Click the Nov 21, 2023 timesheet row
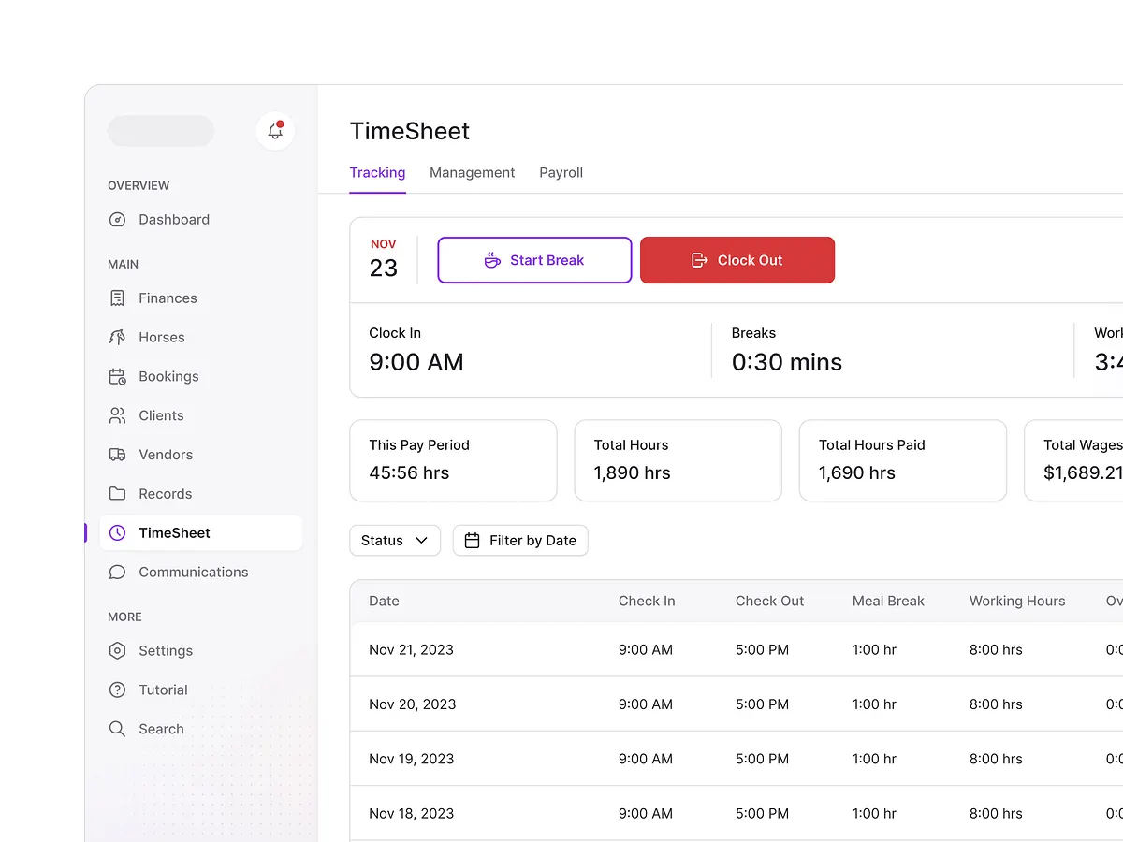Viewport: 1123px width, 842px height. pyautogui.click(x=655, y=649)
